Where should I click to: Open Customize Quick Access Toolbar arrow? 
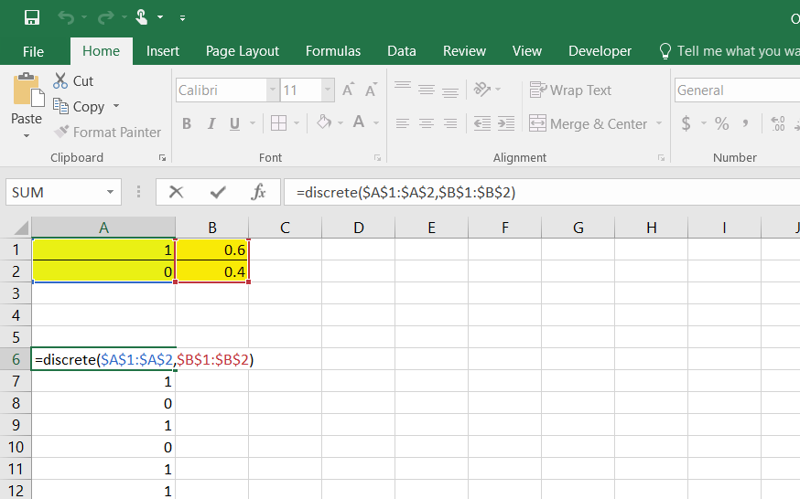(182, 18)
